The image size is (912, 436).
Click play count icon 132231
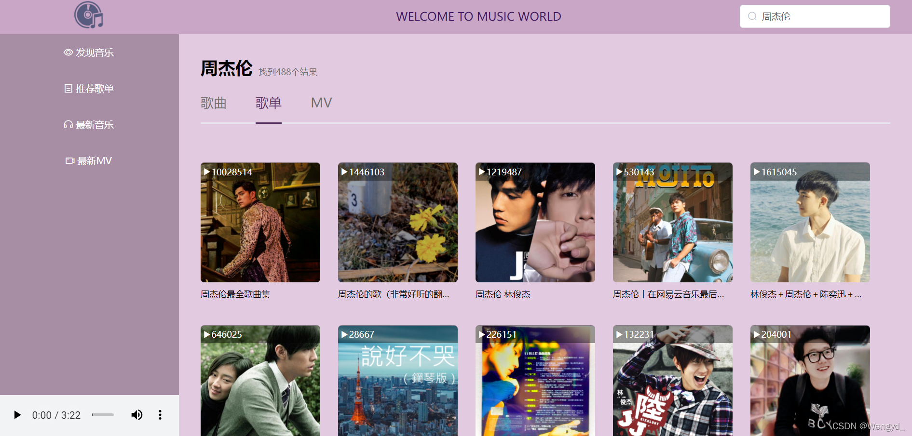(x=619, y=334)
